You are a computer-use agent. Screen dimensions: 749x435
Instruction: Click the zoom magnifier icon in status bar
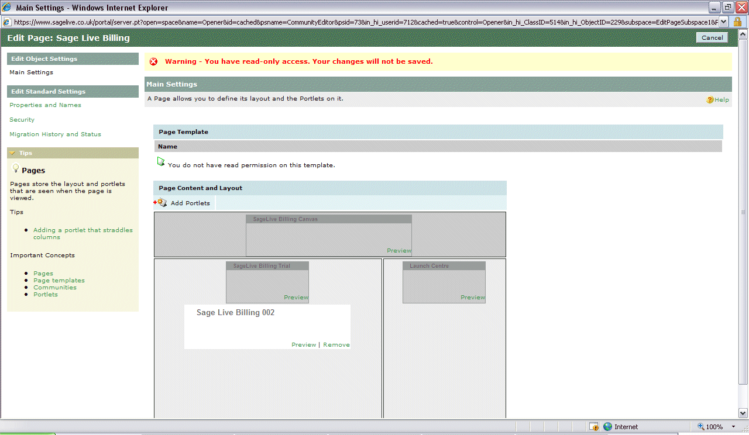coord(701,427)
